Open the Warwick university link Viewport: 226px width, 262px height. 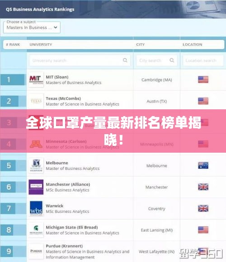click(55, 206)
